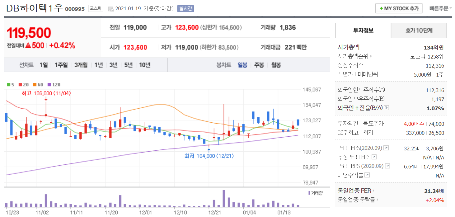Click the 코스피 market badge beside the stock code
455x217 pixels.
coord(96,8)
